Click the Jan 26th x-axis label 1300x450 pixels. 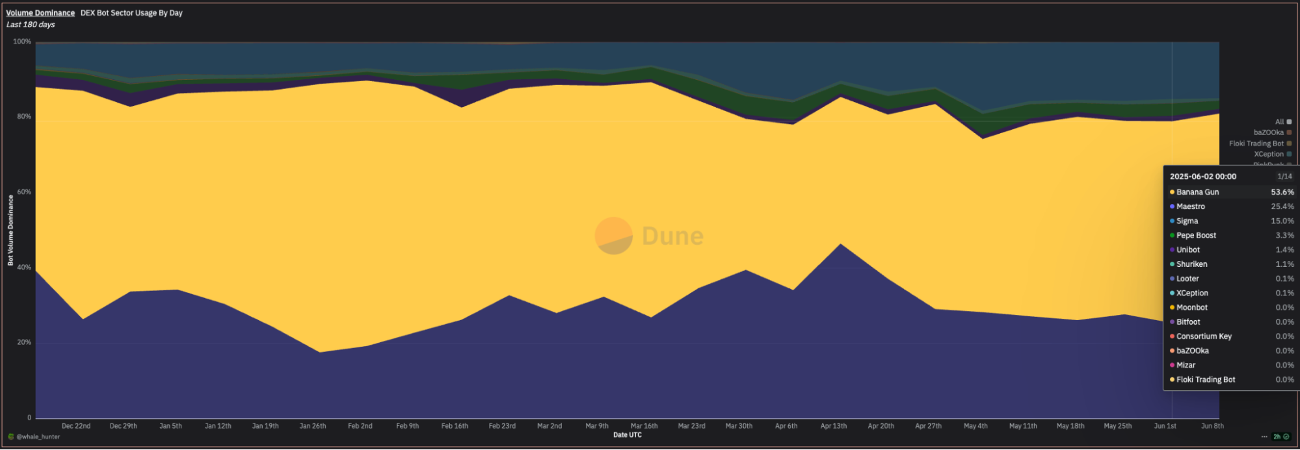(313, 426)
